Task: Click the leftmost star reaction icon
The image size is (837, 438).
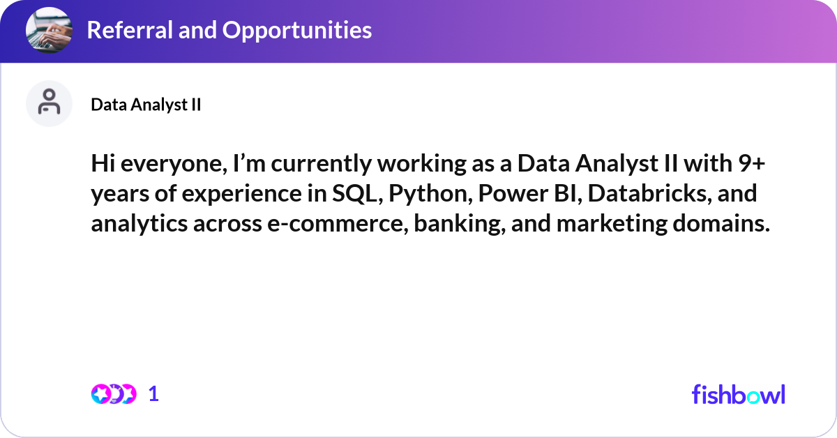Action: point(101,394)
